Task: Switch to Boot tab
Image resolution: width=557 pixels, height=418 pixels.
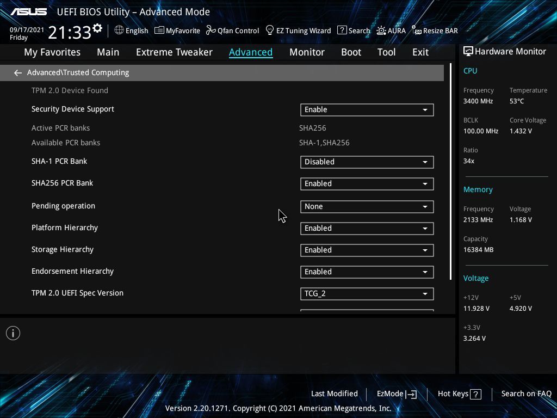Action: [351, 52]
